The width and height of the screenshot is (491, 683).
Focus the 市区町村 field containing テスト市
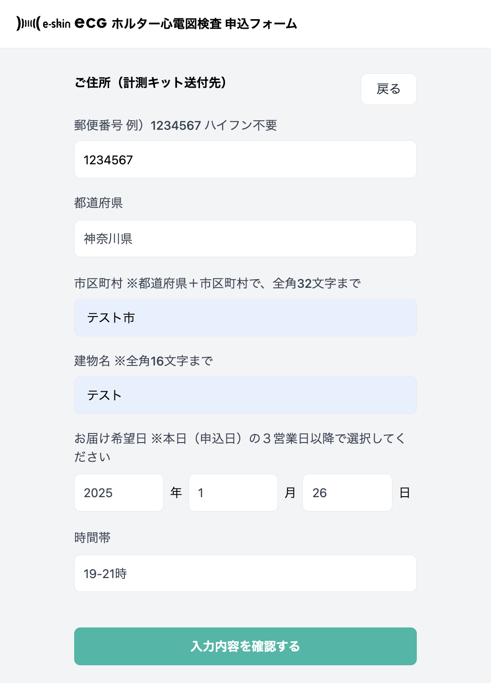click(245, 318)
